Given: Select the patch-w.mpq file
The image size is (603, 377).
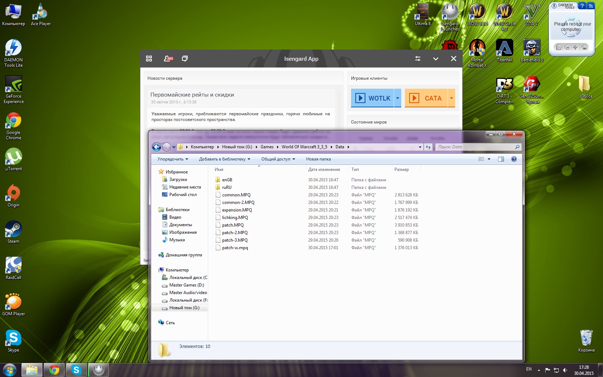Looking at the screenshot, I should click(x=235, y=248).
